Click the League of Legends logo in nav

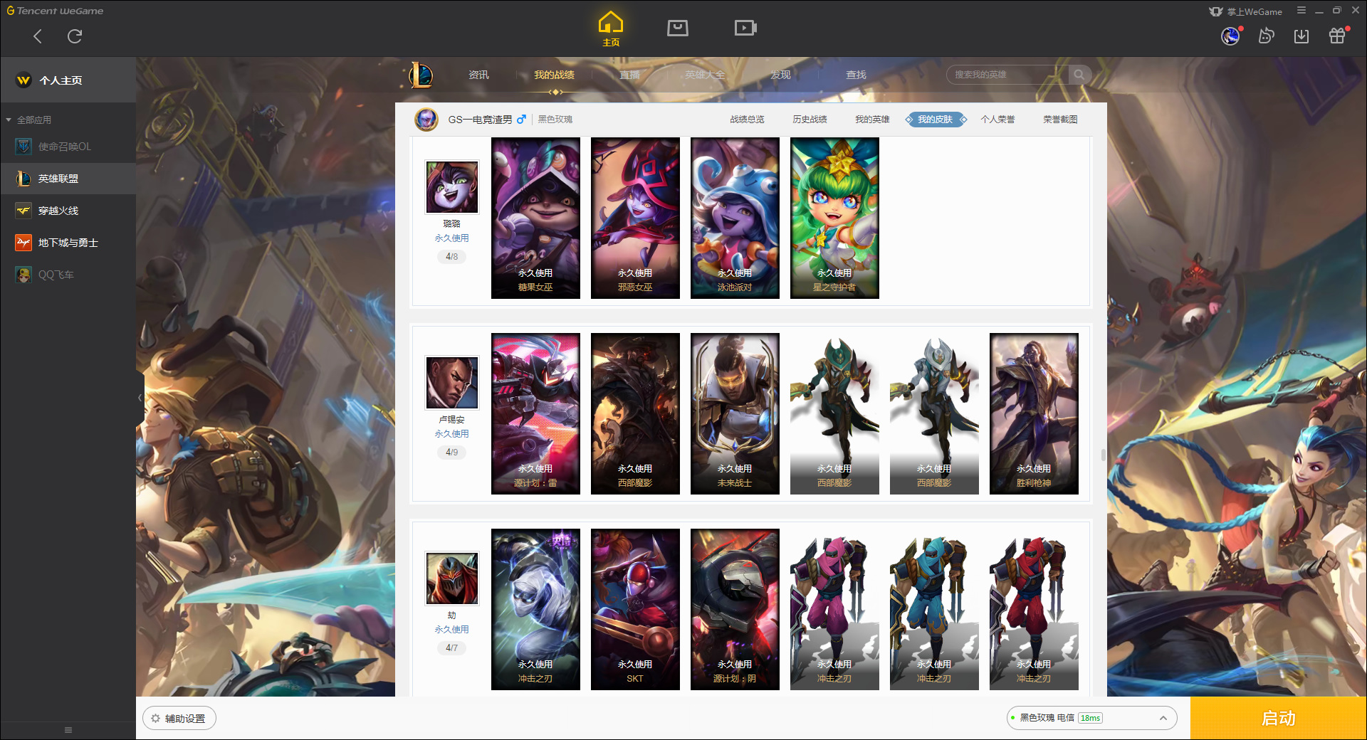[420, 75]
